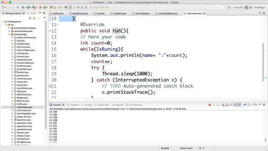Click the Last Edit Location icon
Viewport: 268px width, 151px height.
102,8
